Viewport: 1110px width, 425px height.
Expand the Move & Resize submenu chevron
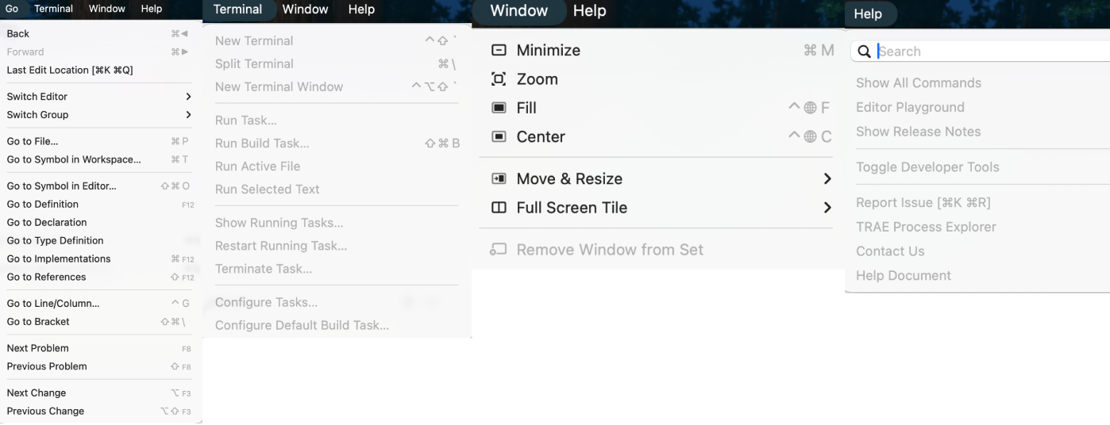(827, 178)
